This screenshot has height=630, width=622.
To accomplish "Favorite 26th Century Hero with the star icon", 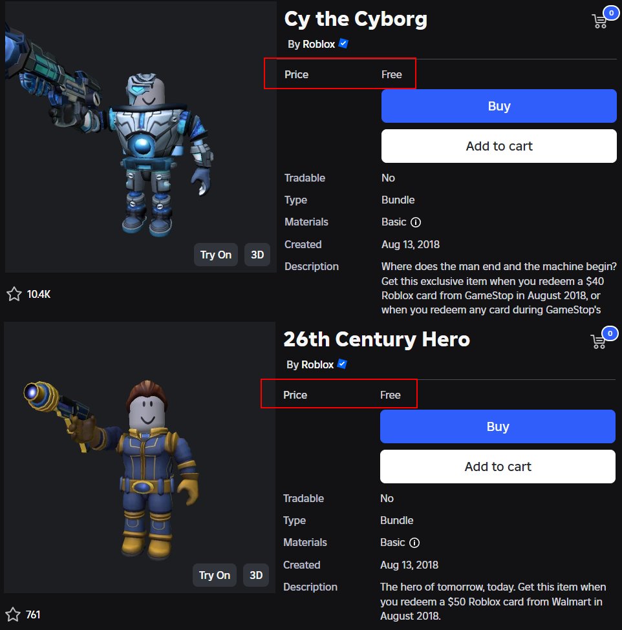I will (x=13, y=614).
